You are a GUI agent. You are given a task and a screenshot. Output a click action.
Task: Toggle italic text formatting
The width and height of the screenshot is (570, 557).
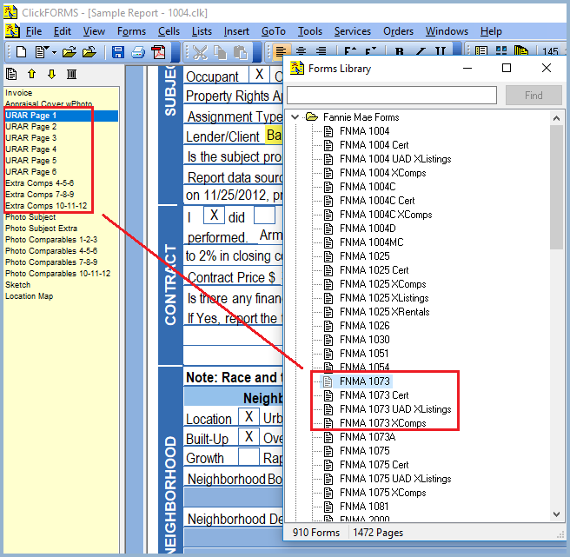click(421, 51)
